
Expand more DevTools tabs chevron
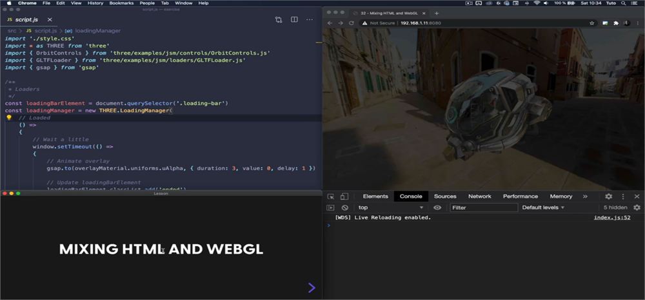(585, 196)
